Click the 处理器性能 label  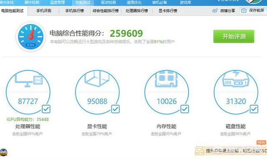(x=28, y=126)
